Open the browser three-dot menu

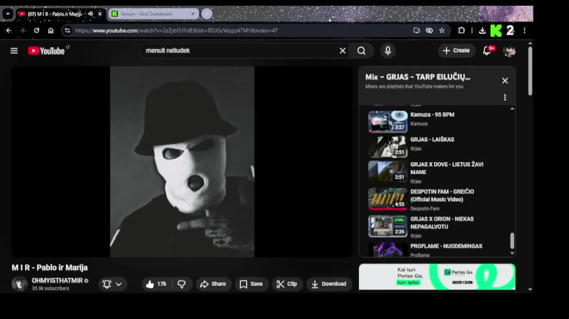[x=524, y=31]
